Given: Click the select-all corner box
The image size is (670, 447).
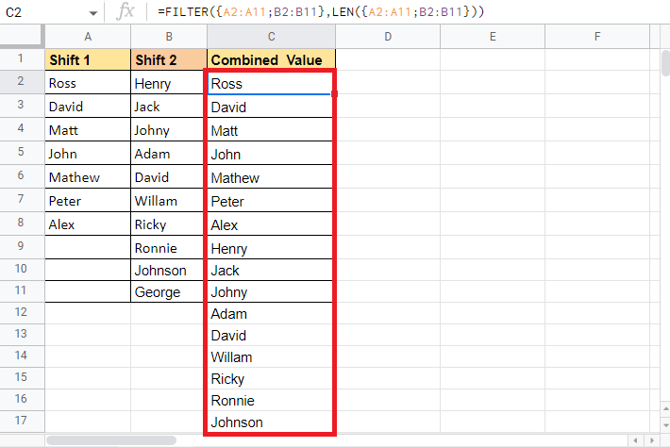Looking at the screenshot, I should [23, 36].
